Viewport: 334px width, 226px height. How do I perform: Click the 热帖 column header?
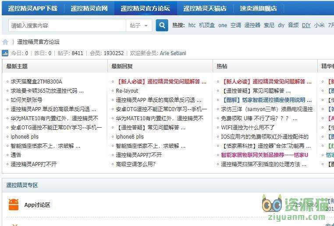click(222, 66)
